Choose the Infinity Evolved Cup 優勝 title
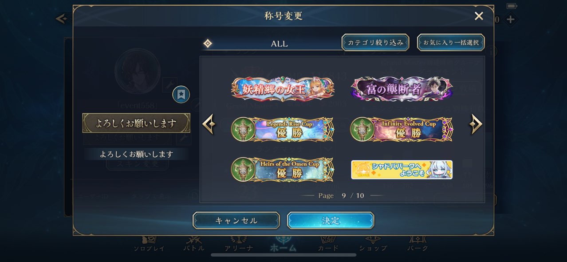 click(402, 129)
